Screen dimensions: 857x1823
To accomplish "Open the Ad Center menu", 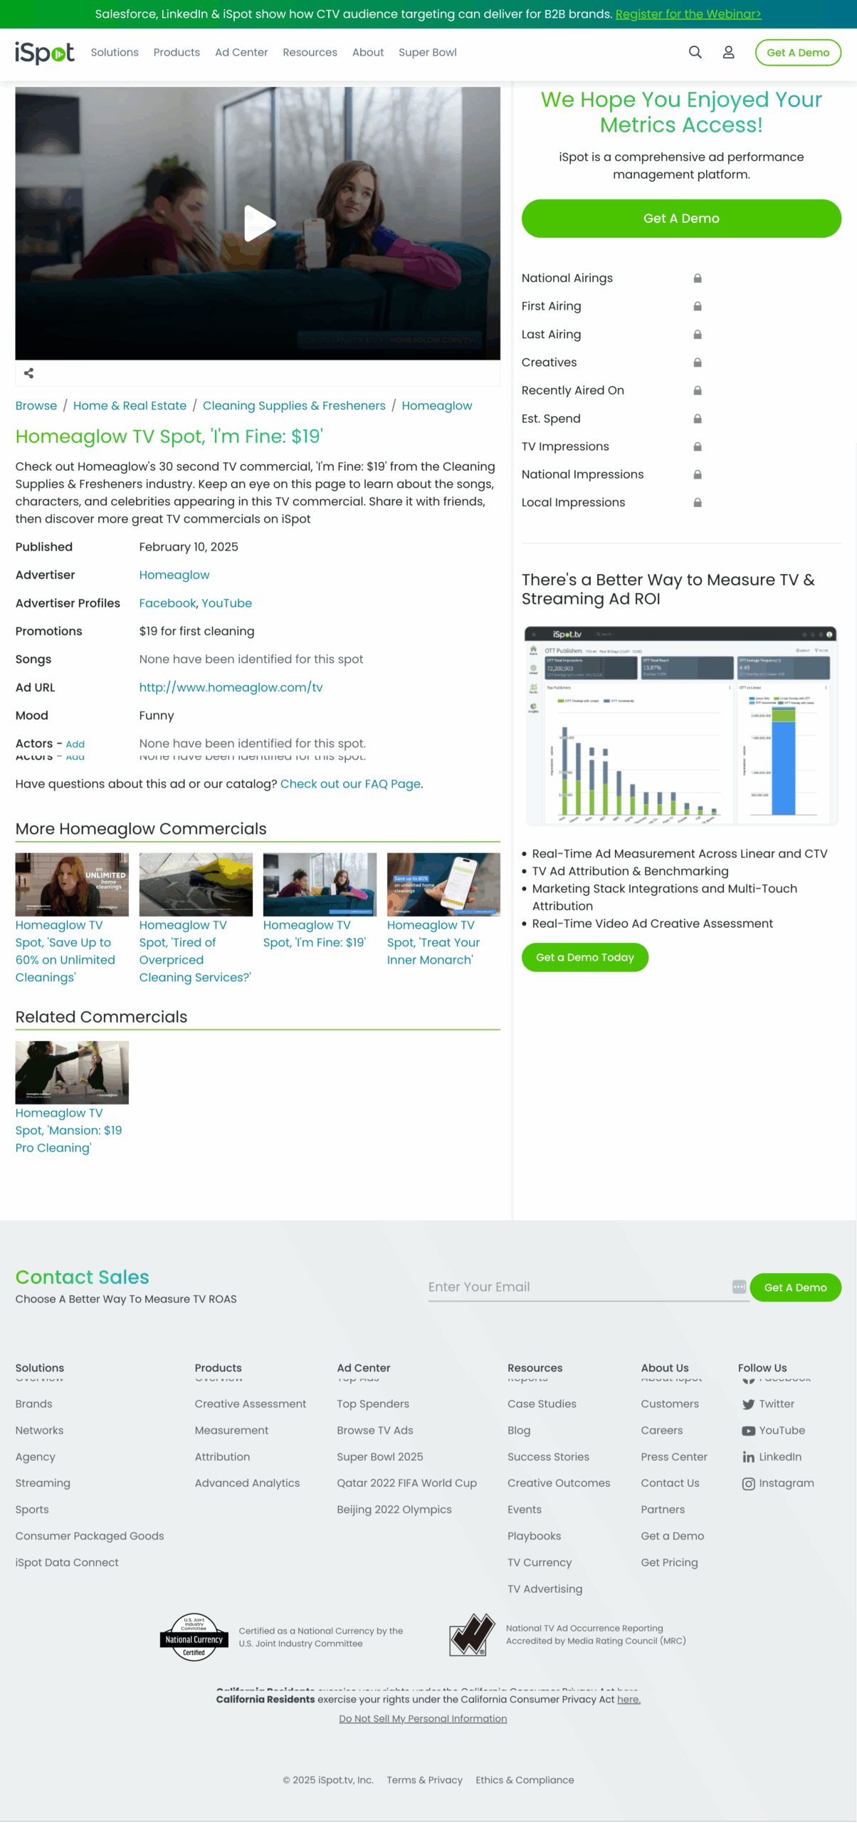I will [x=241, y=53].
